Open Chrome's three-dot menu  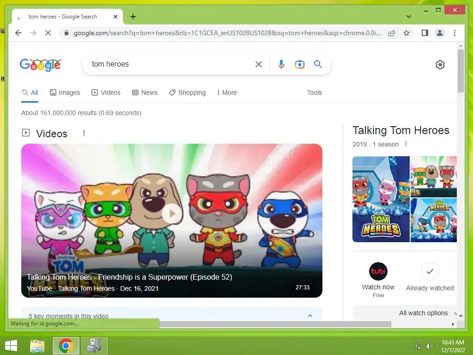point(455,33)
